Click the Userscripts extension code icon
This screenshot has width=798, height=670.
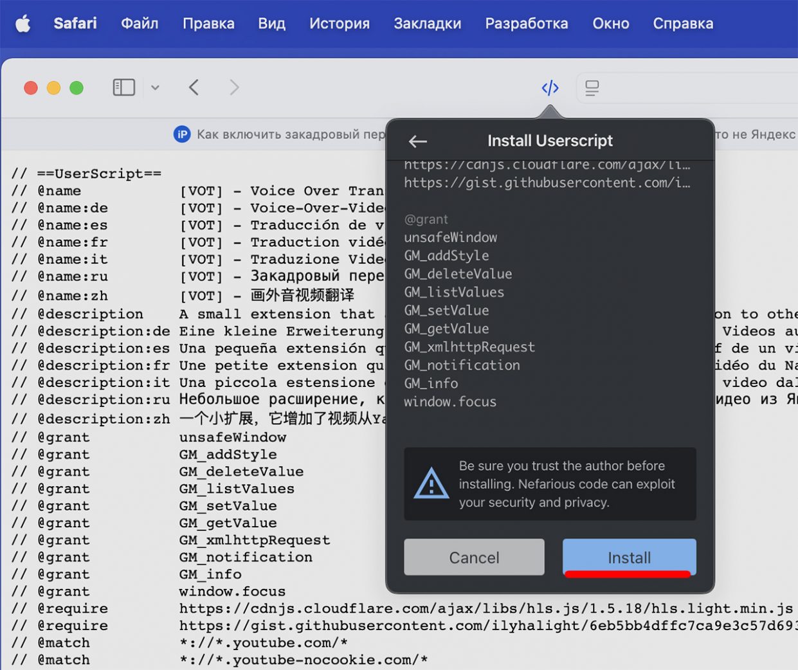(x=550, y=87)
